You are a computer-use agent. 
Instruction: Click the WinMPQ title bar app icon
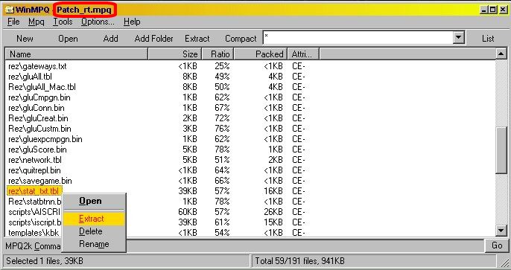pos(10,10)
